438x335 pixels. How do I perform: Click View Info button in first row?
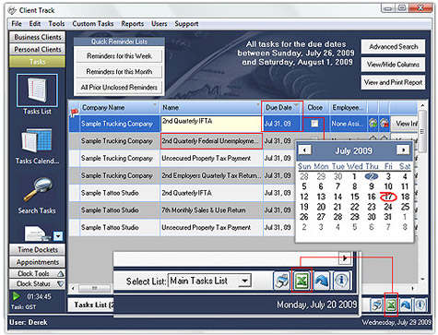click(405, 124)
